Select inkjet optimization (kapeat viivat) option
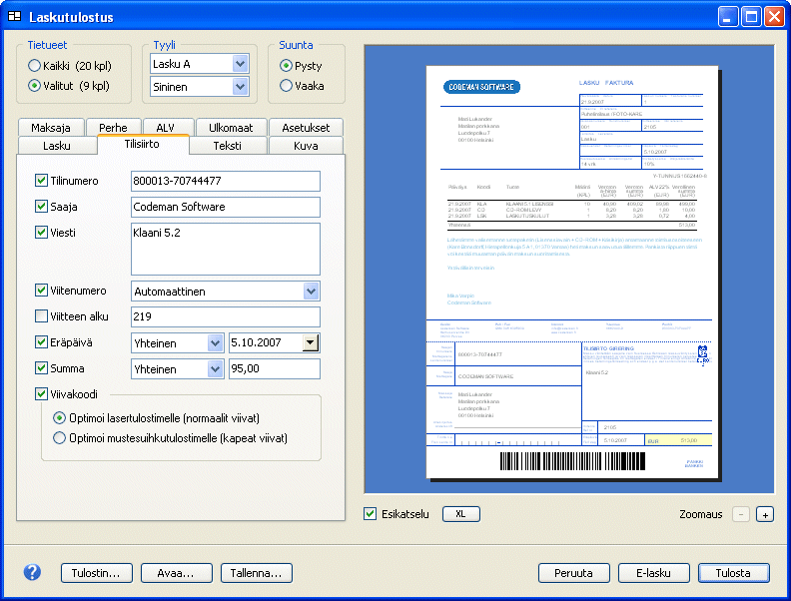 click(60, 437)
